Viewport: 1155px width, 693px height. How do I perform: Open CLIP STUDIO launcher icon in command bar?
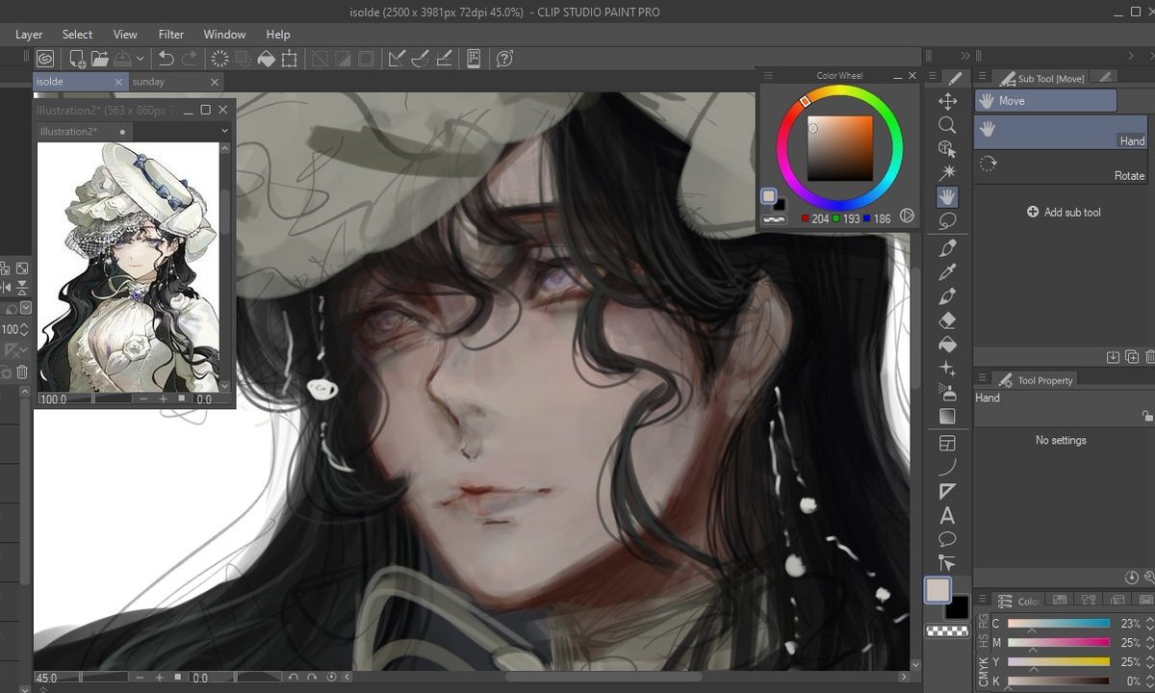click(44, 59)
